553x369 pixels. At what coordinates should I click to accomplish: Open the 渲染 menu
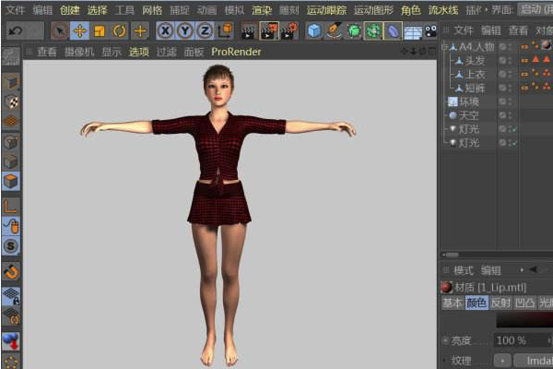(x=262, y=9)
